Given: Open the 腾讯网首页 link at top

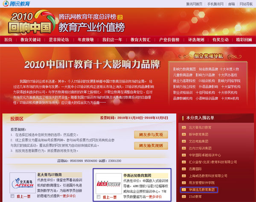Looking at the screenshot, I should click(194, 4).
